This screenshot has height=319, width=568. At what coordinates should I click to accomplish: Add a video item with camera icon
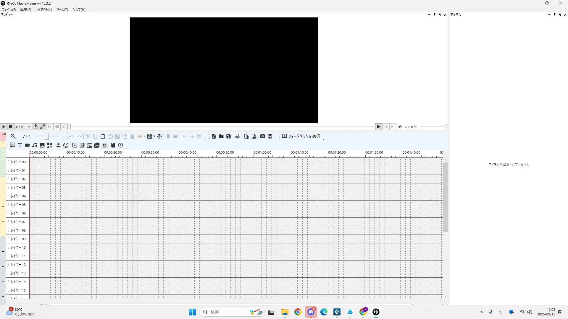click(27, 145)
